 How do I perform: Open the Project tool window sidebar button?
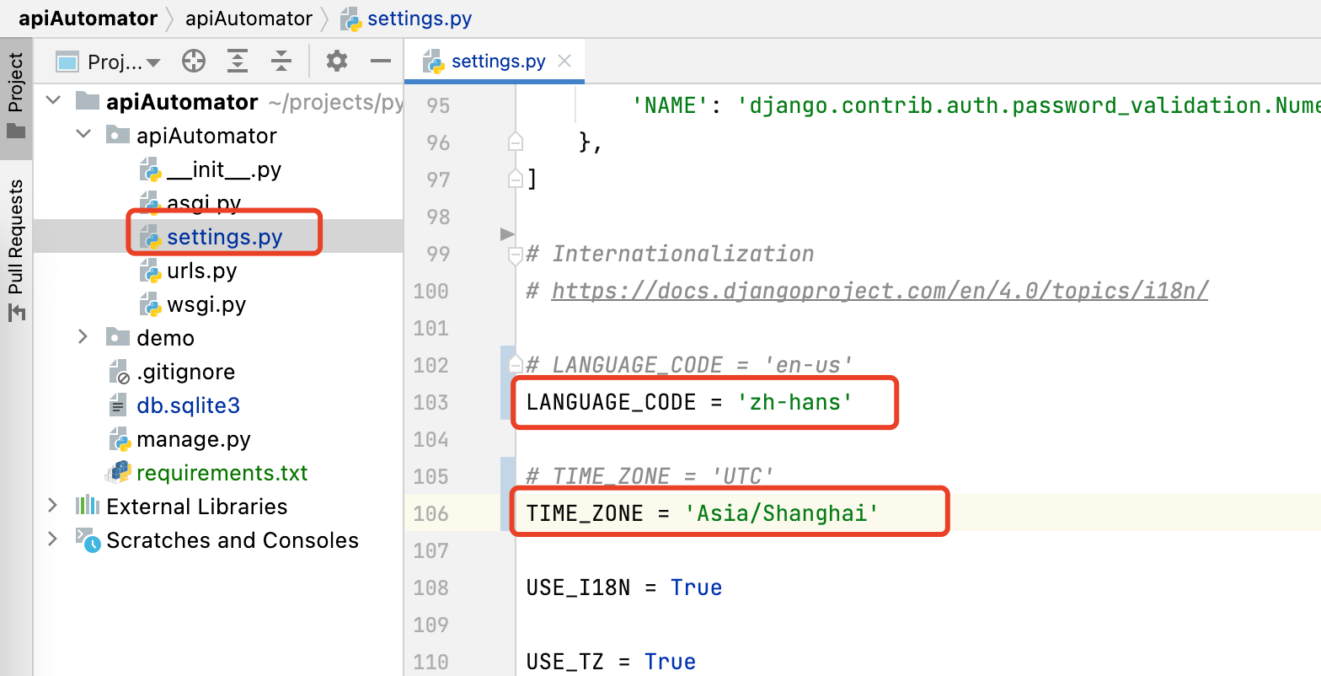coord(16,97)
